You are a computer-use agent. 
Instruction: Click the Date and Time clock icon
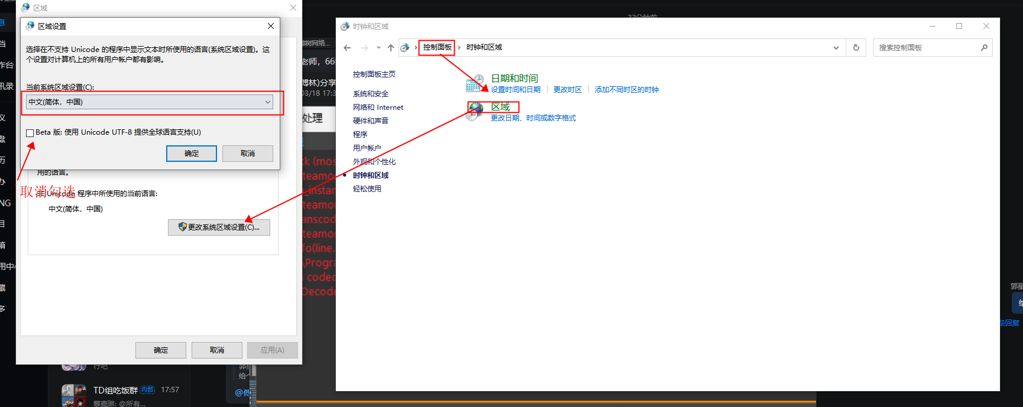(475, 83)
